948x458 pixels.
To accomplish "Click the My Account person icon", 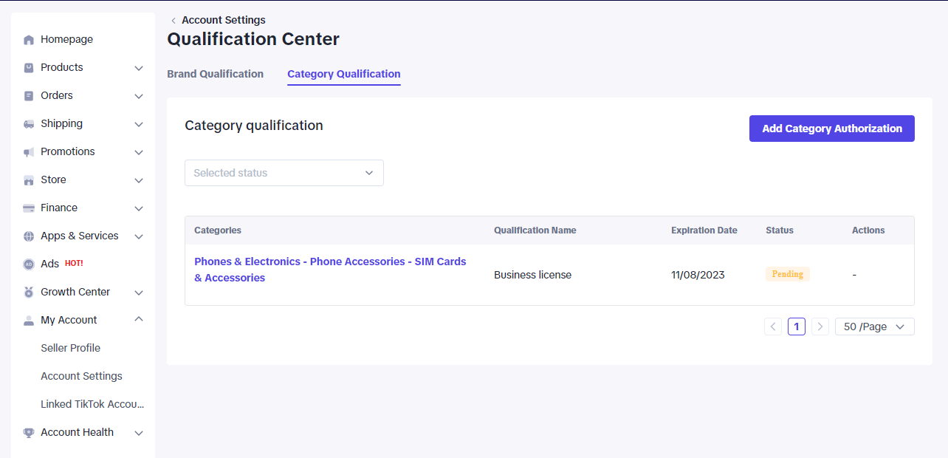I will coord(29,321).
